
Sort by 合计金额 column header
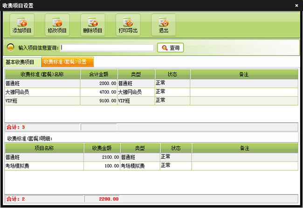[x=98, y=74]
